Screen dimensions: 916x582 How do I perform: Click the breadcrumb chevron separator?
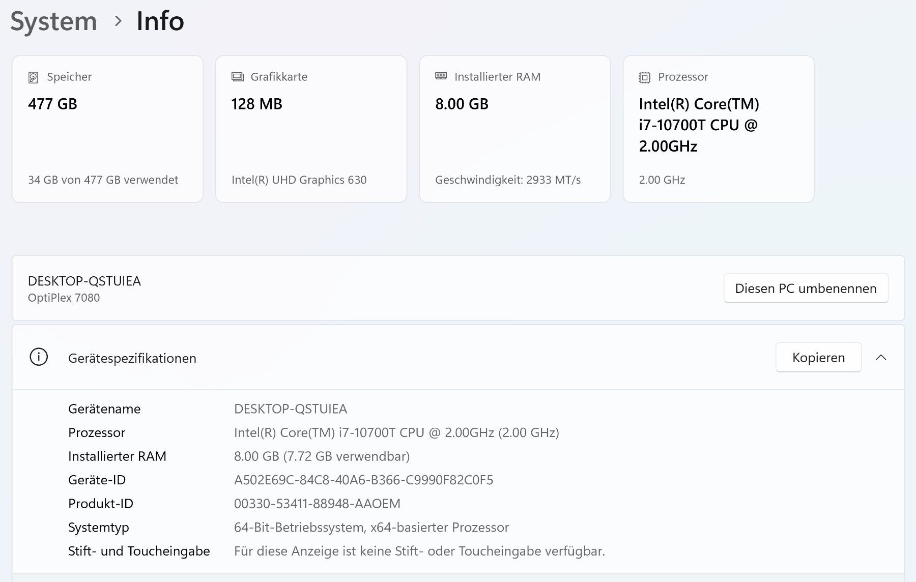coord(118,21)
